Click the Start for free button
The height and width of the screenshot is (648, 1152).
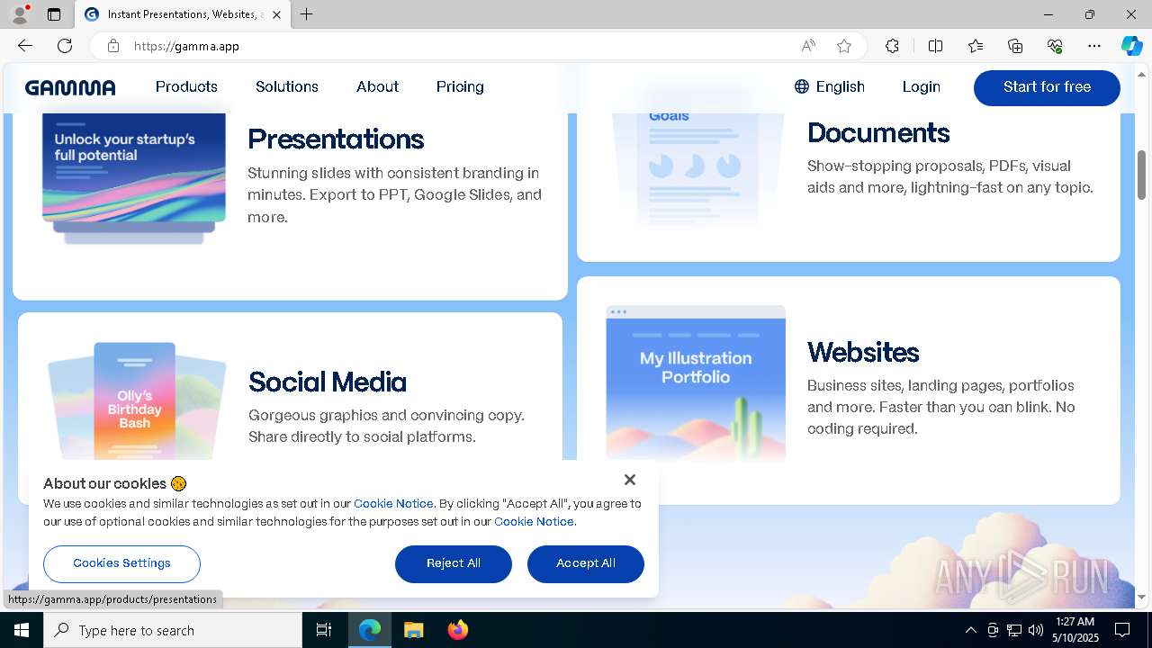point(1047,87)
